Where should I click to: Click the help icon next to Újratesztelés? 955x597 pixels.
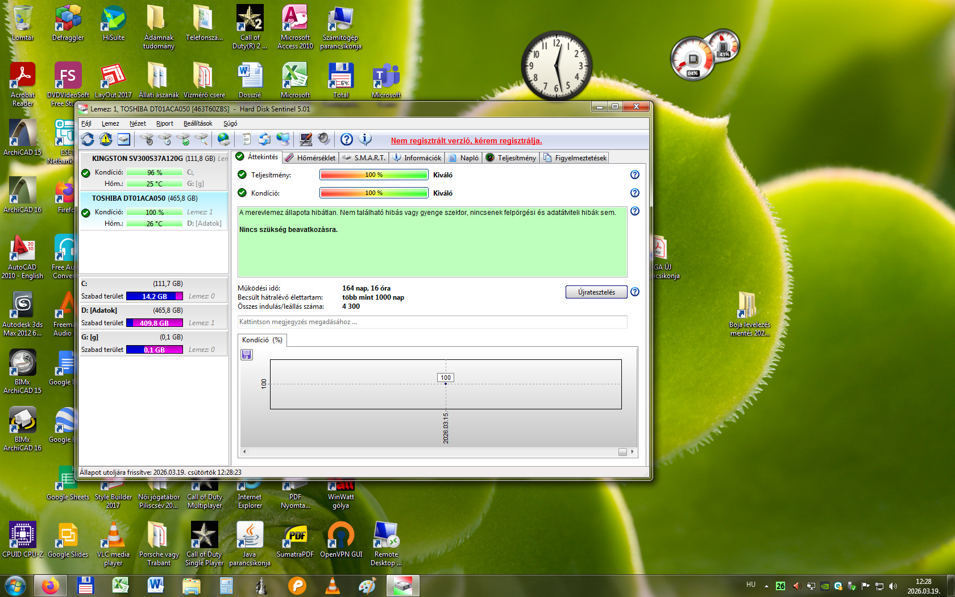635,292
